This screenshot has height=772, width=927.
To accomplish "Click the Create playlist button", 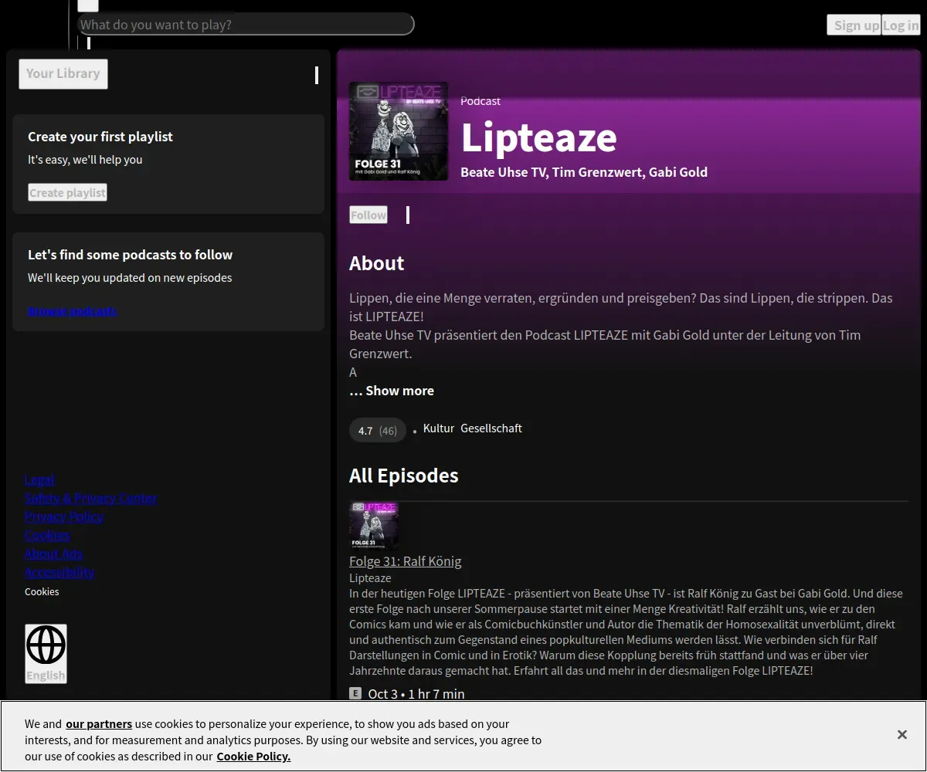I will click(67, 192).
